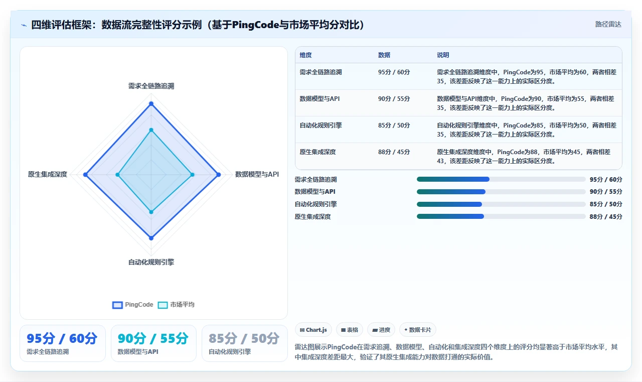The width and height of the screenshot is (642, 382).
Task: Click radar axis label 自动化规则引擎
Action: tap(151, 263)
